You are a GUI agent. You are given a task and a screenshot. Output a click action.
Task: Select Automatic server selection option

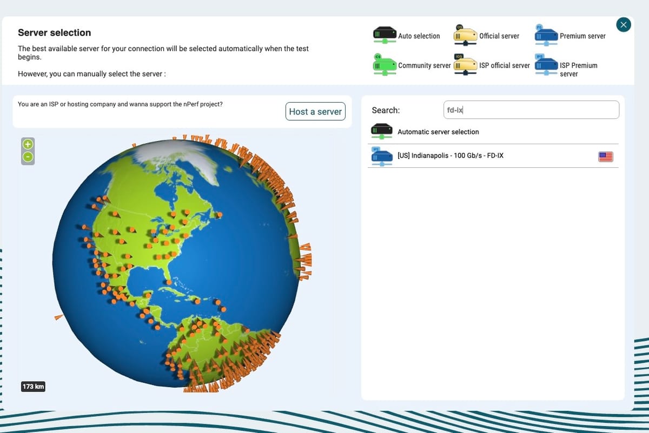coord(438,132)
